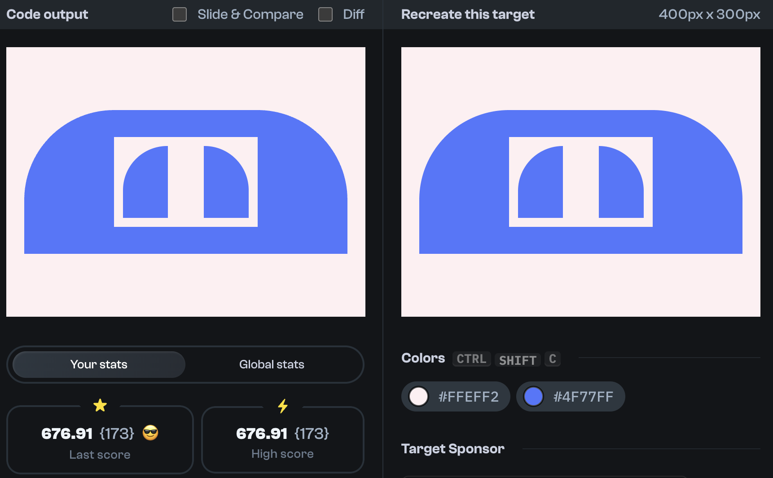Image resolution: width=773 pixels, height=478 pixels.
Task: Click the High score card
Action: click(x=282, y=439)
